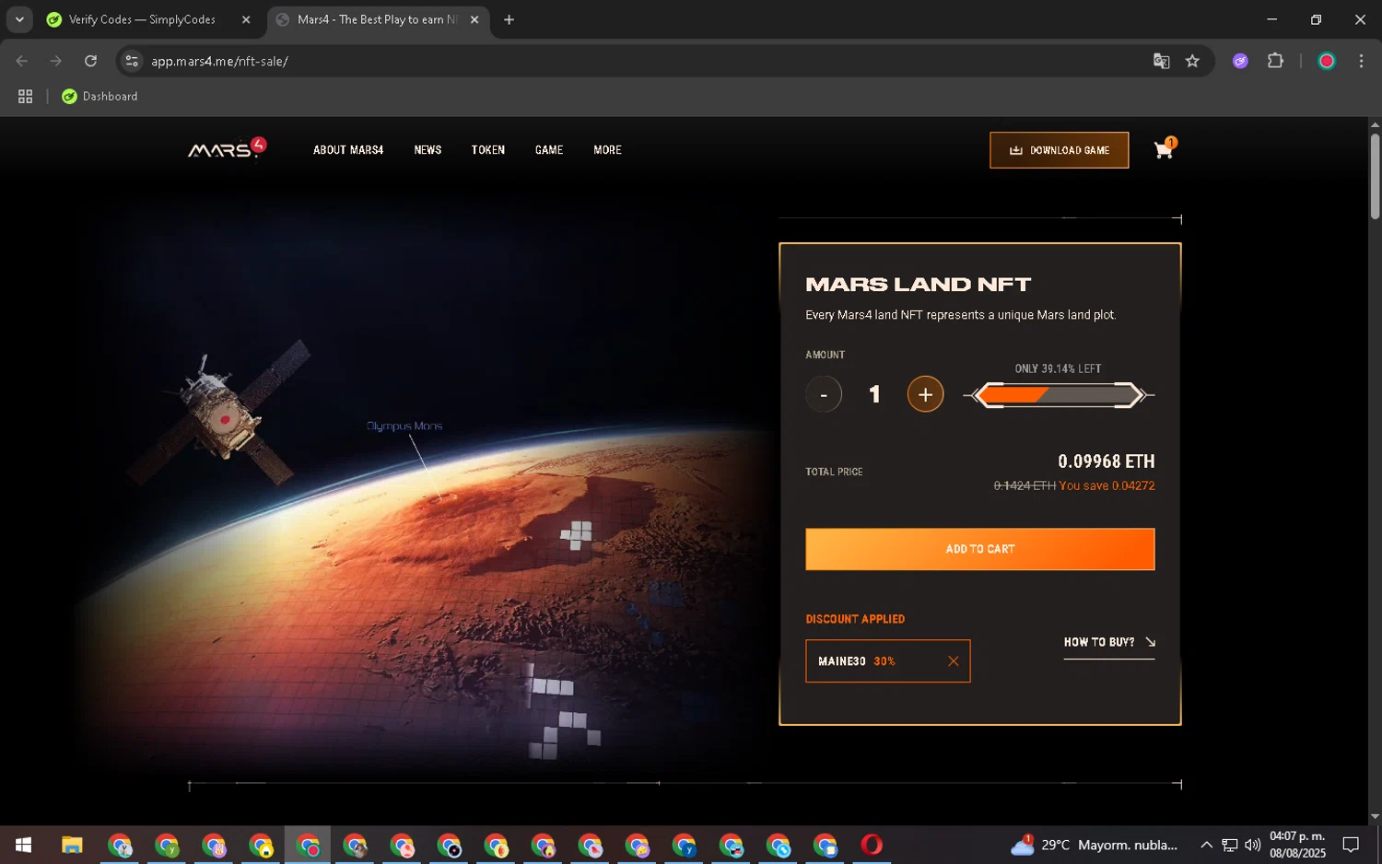Reload the current page

(x=90, y=61)
